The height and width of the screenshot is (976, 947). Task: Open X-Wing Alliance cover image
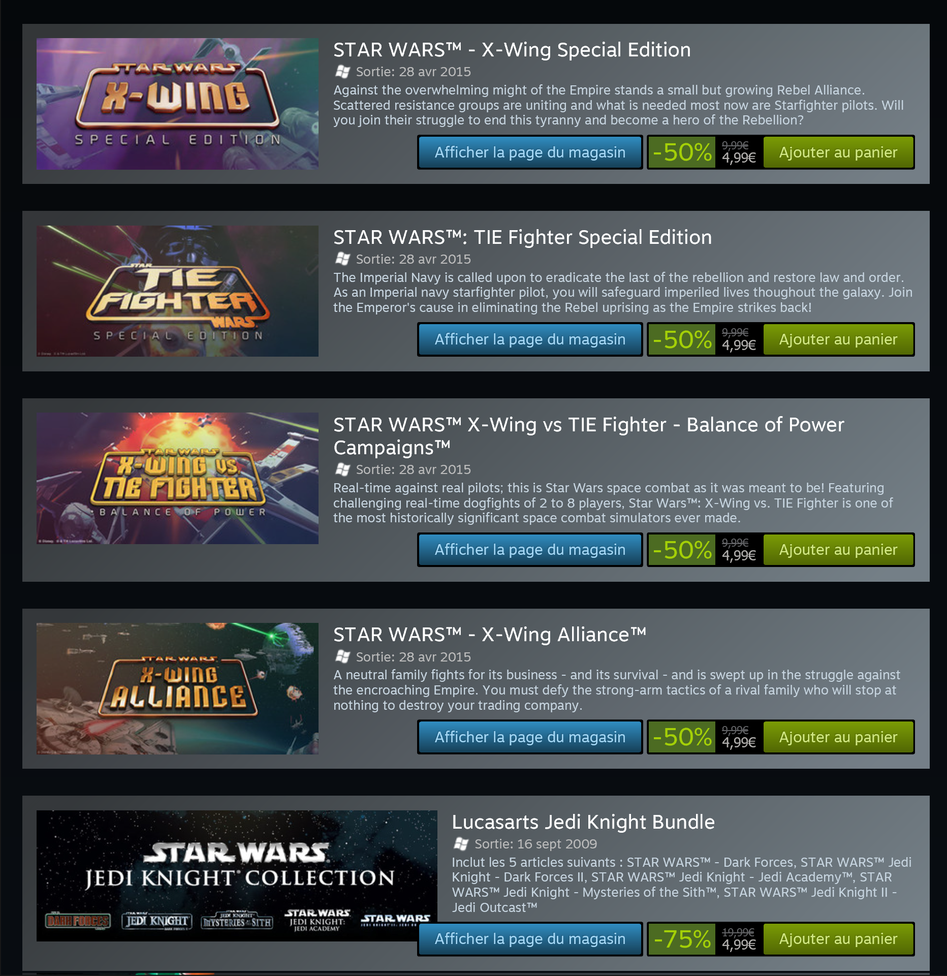177,688
